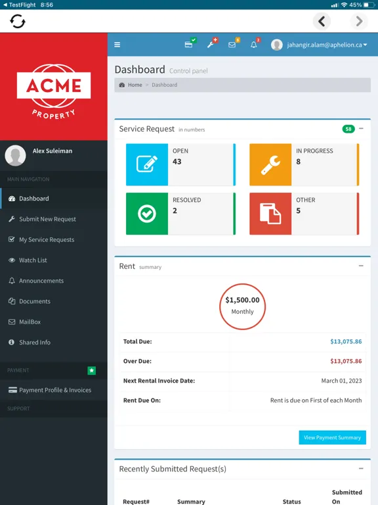Open Payment Profile & Invoices
The width and height of the screenshot is (378, 505).
[x=54, y=390]
